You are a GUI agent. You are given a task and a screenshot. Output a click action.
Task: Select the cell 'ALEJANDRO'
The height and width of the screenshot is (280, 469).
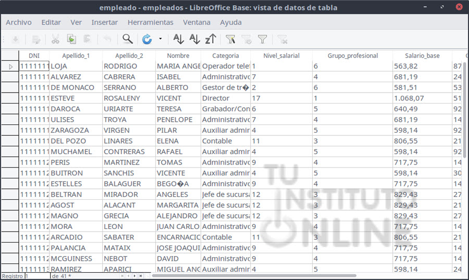pyautogui.click(x=178, y=216)
